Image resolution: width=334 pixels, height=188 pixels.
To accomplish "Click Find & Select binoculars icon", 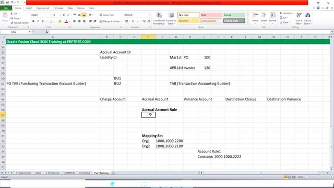I will 307,15.
